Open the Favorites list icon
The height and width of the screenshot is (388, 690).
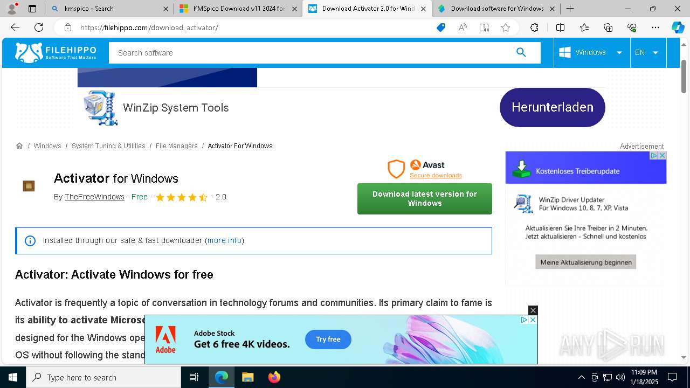584,27
